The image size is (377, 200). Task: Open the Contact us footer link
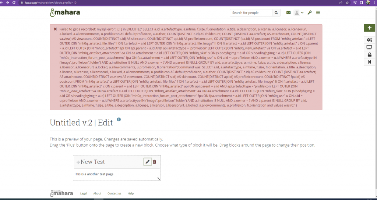point(114,193)
